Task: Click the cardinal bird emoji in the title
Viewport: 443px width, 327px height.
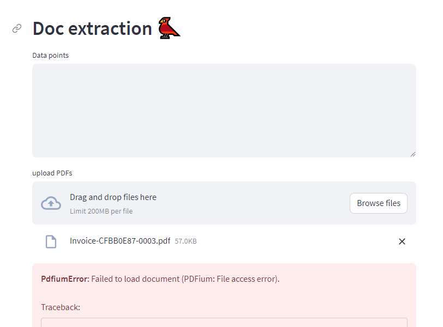Action: [x=169, y=27]
